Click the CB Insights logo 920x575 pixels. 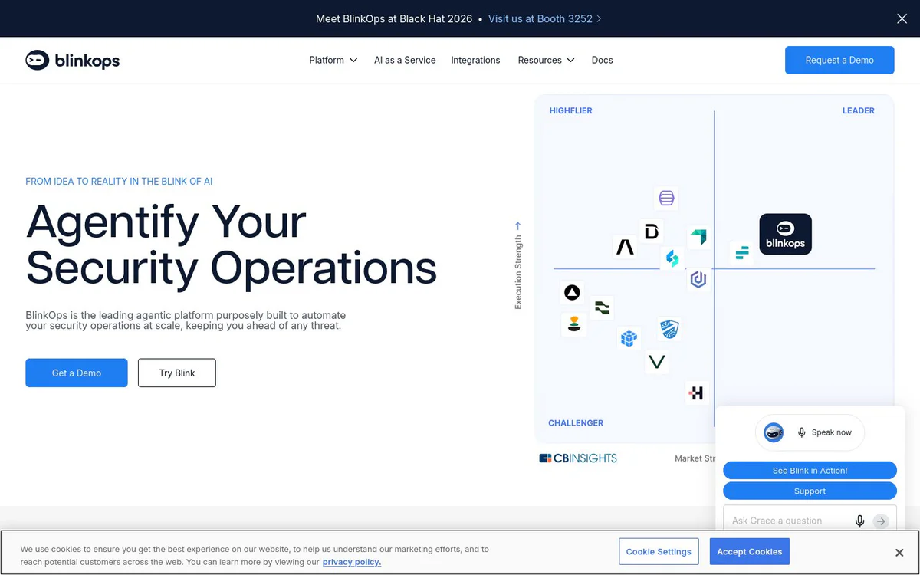coord(578,458)
